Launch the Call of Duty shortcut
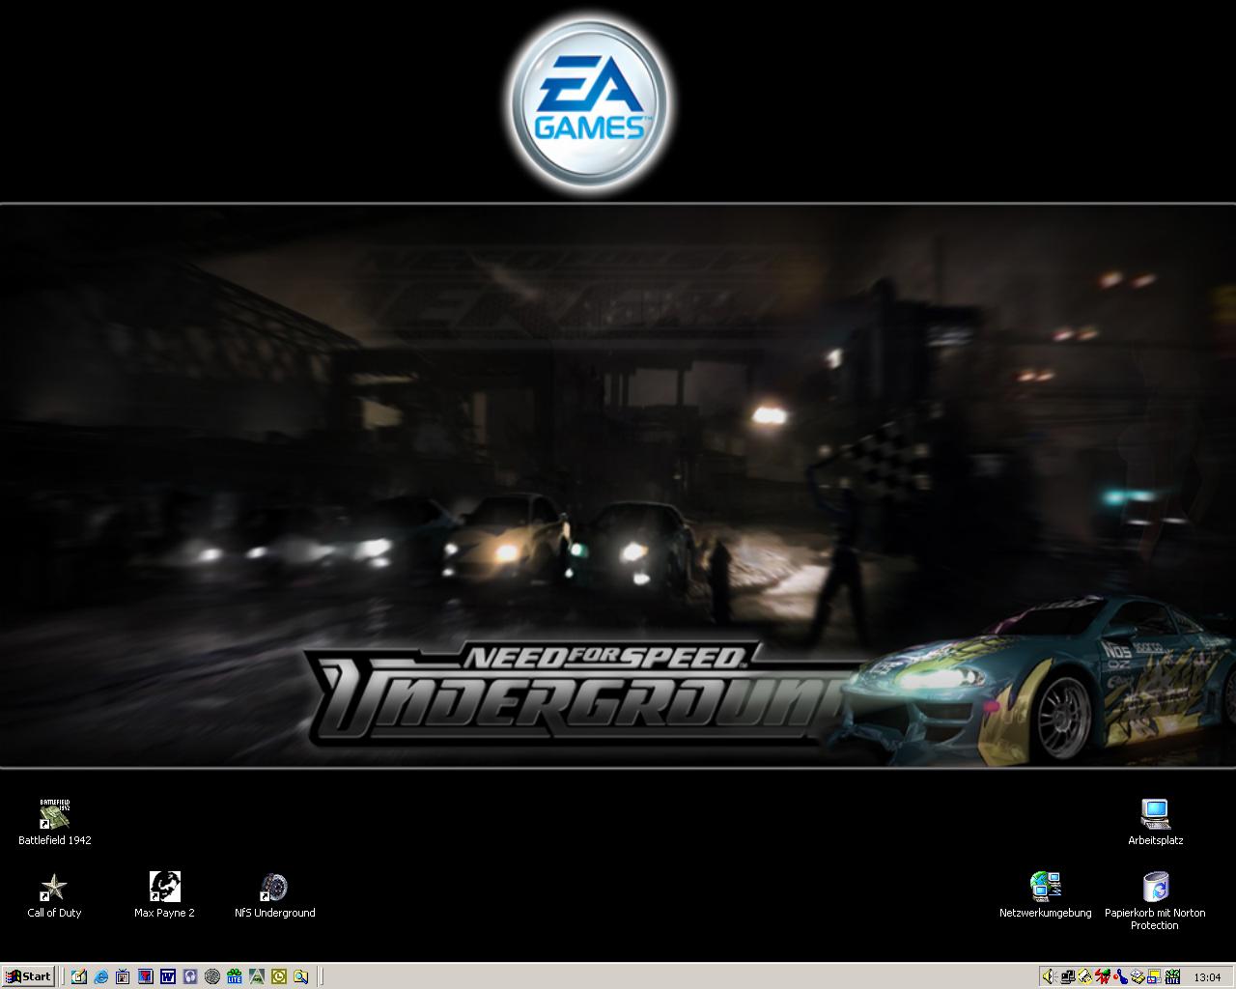Viewport: 1236px width, 989px height. pyautogui.click(x=54, y=888)
